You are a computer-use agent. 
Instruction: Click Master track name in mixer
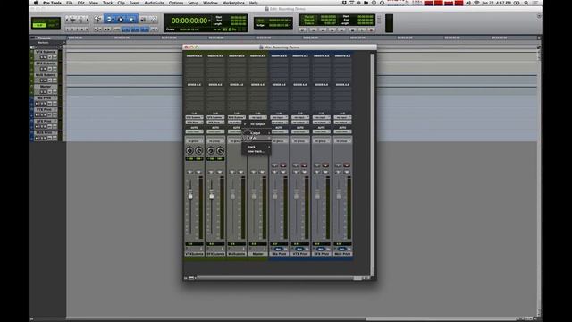click(258, 254)
